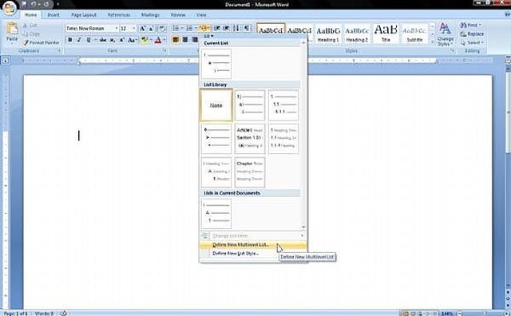Screen dimensions: 511x316
Task: Toggle Italic formatting
Action: point(79,40)
